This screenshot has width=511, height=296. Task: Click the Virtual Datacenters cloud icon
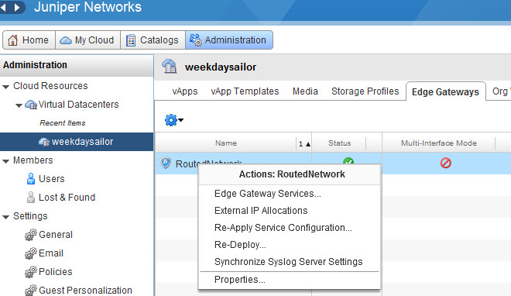point(31,105)
